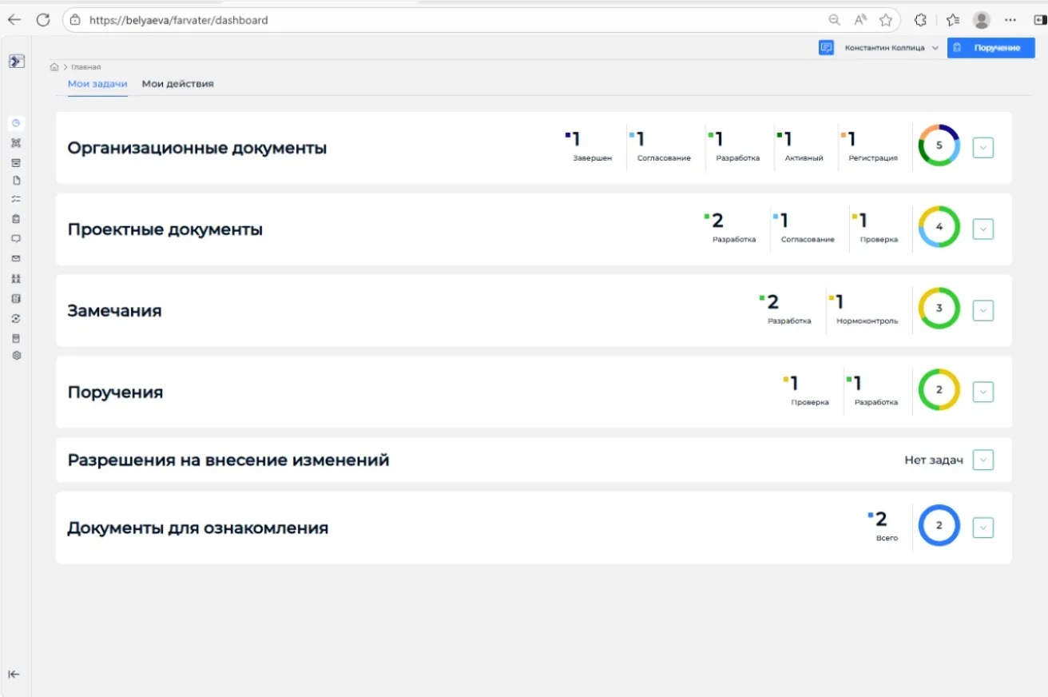
Task: Open the checklist icon in the sidebar
Action: [16, 198]
